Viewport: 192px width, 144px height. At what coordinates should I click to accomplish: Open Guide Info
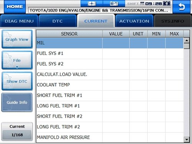[17, 102]
